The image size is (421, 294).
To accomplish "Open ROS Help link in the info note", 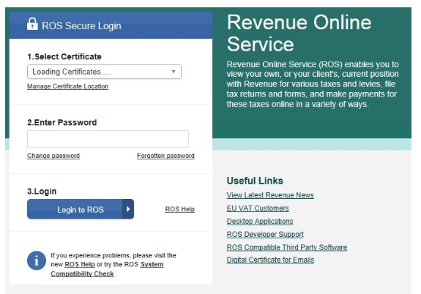I will pos(80,264).
